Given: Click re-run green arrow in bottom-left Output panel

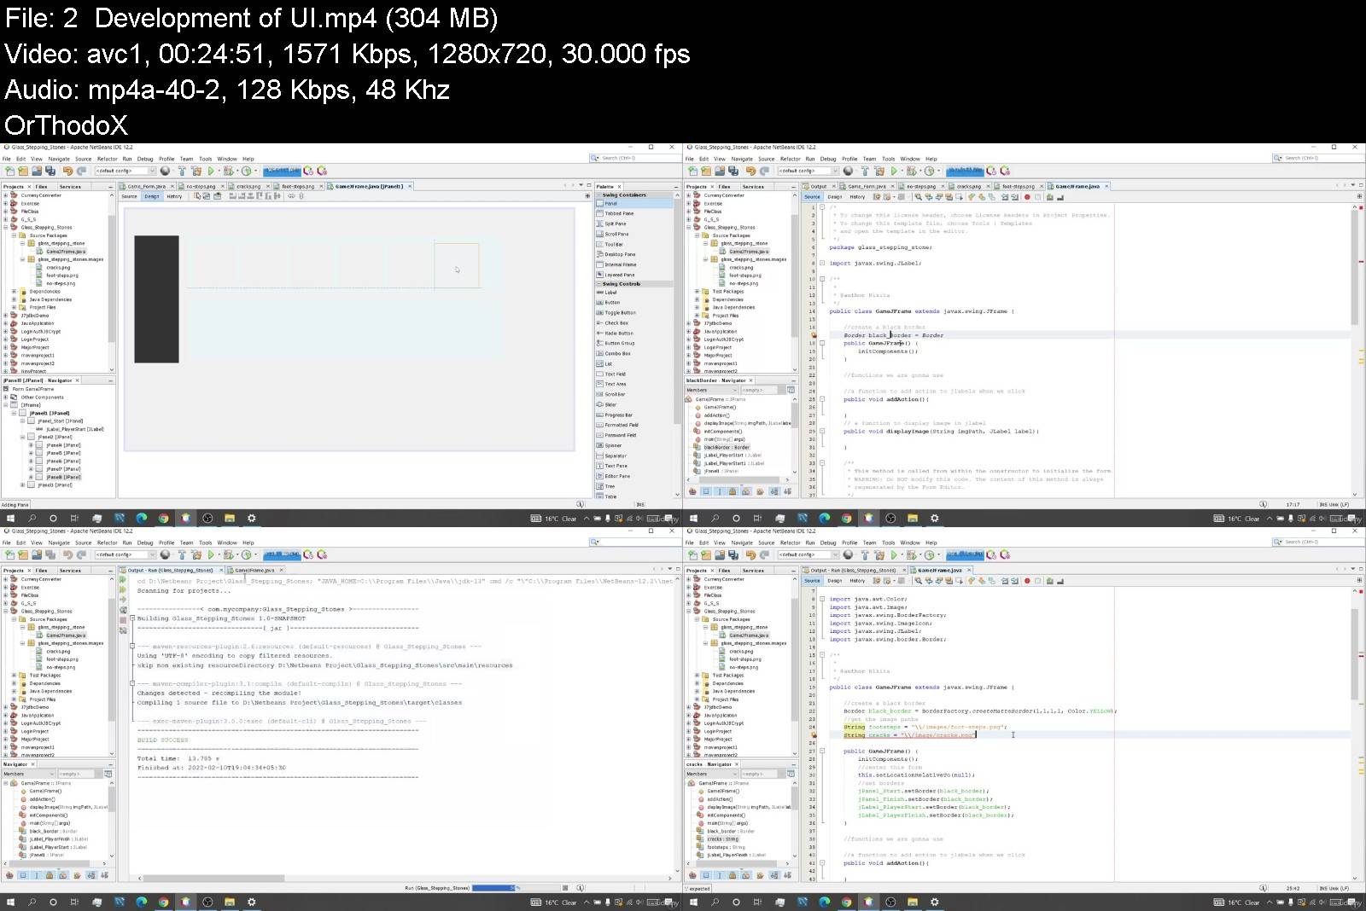Looking at the screenshot, I should (123, 580).
